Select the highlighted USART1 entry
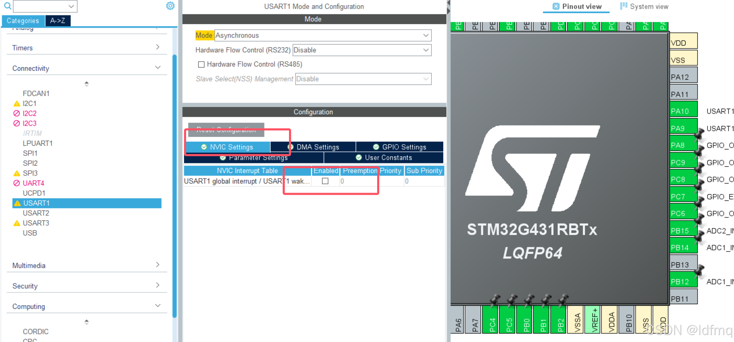The width and height of the screenshot is (734, 342). coord(87,203)
